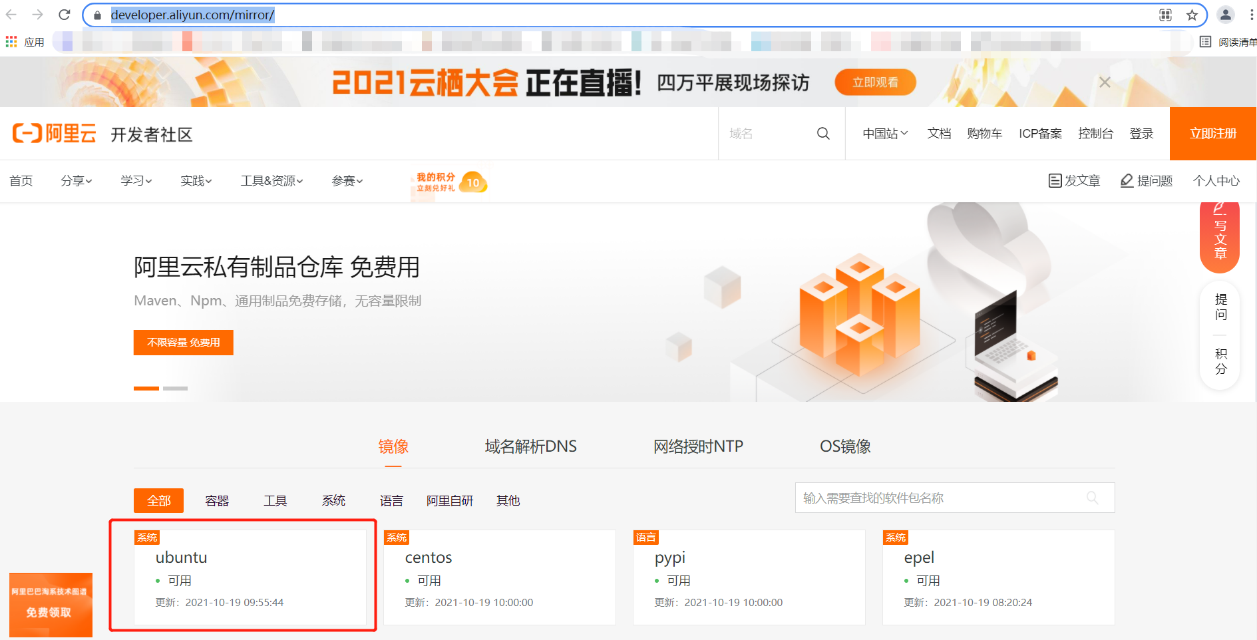Bookmark this page with star icon
This screenshot has width=1257, height=640.
1192,15
